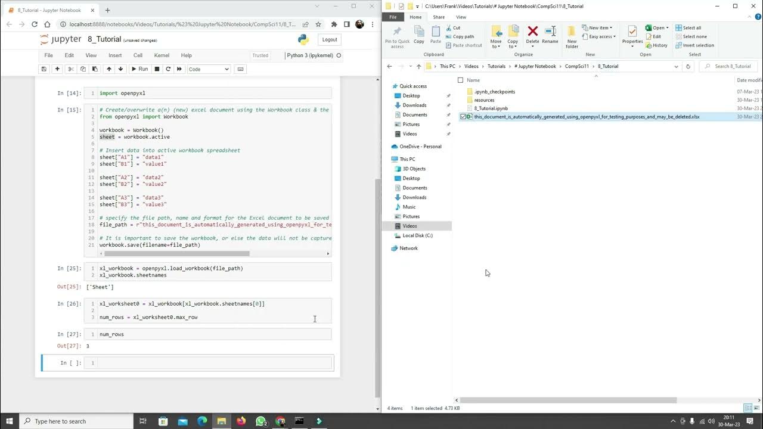Select Downloads under Quick access
Viewport: 763px width, 429px height.
[414, 105]
